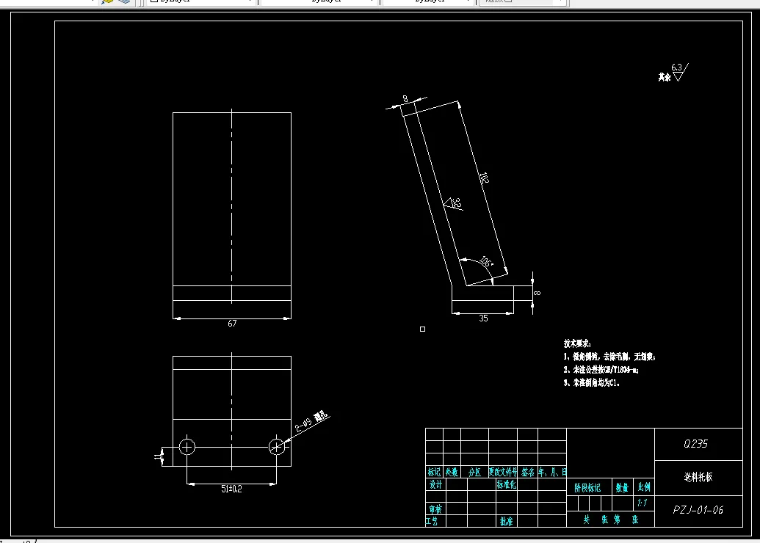Pick the 2-Φ9 hole callout text
Screen dimensions: 760x543
(311, 421)
